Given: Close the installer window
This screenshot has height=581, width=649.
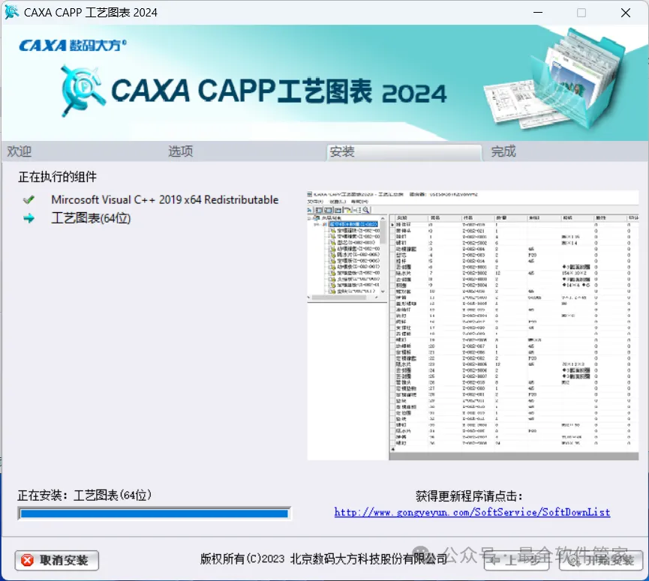Looking at the screenshot, I should (x=626, y=13).
